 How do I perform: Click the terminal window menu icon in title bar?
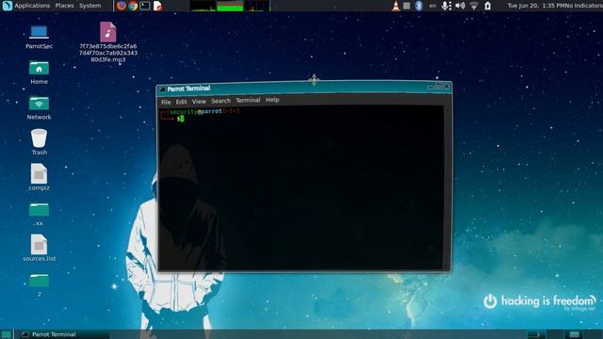coord(162,89)
